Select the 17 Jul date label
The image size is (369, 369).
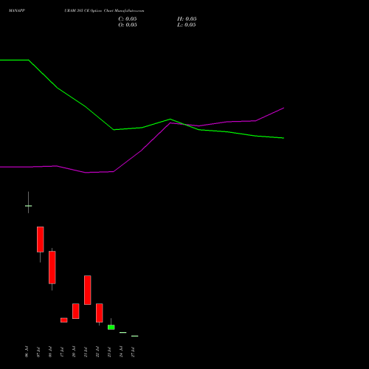62,351
